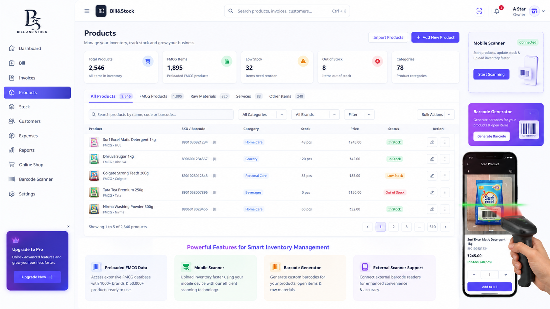Click the Start Scanning button
The width and height of the screenshot is (550, 309).
tap(491, 74)
